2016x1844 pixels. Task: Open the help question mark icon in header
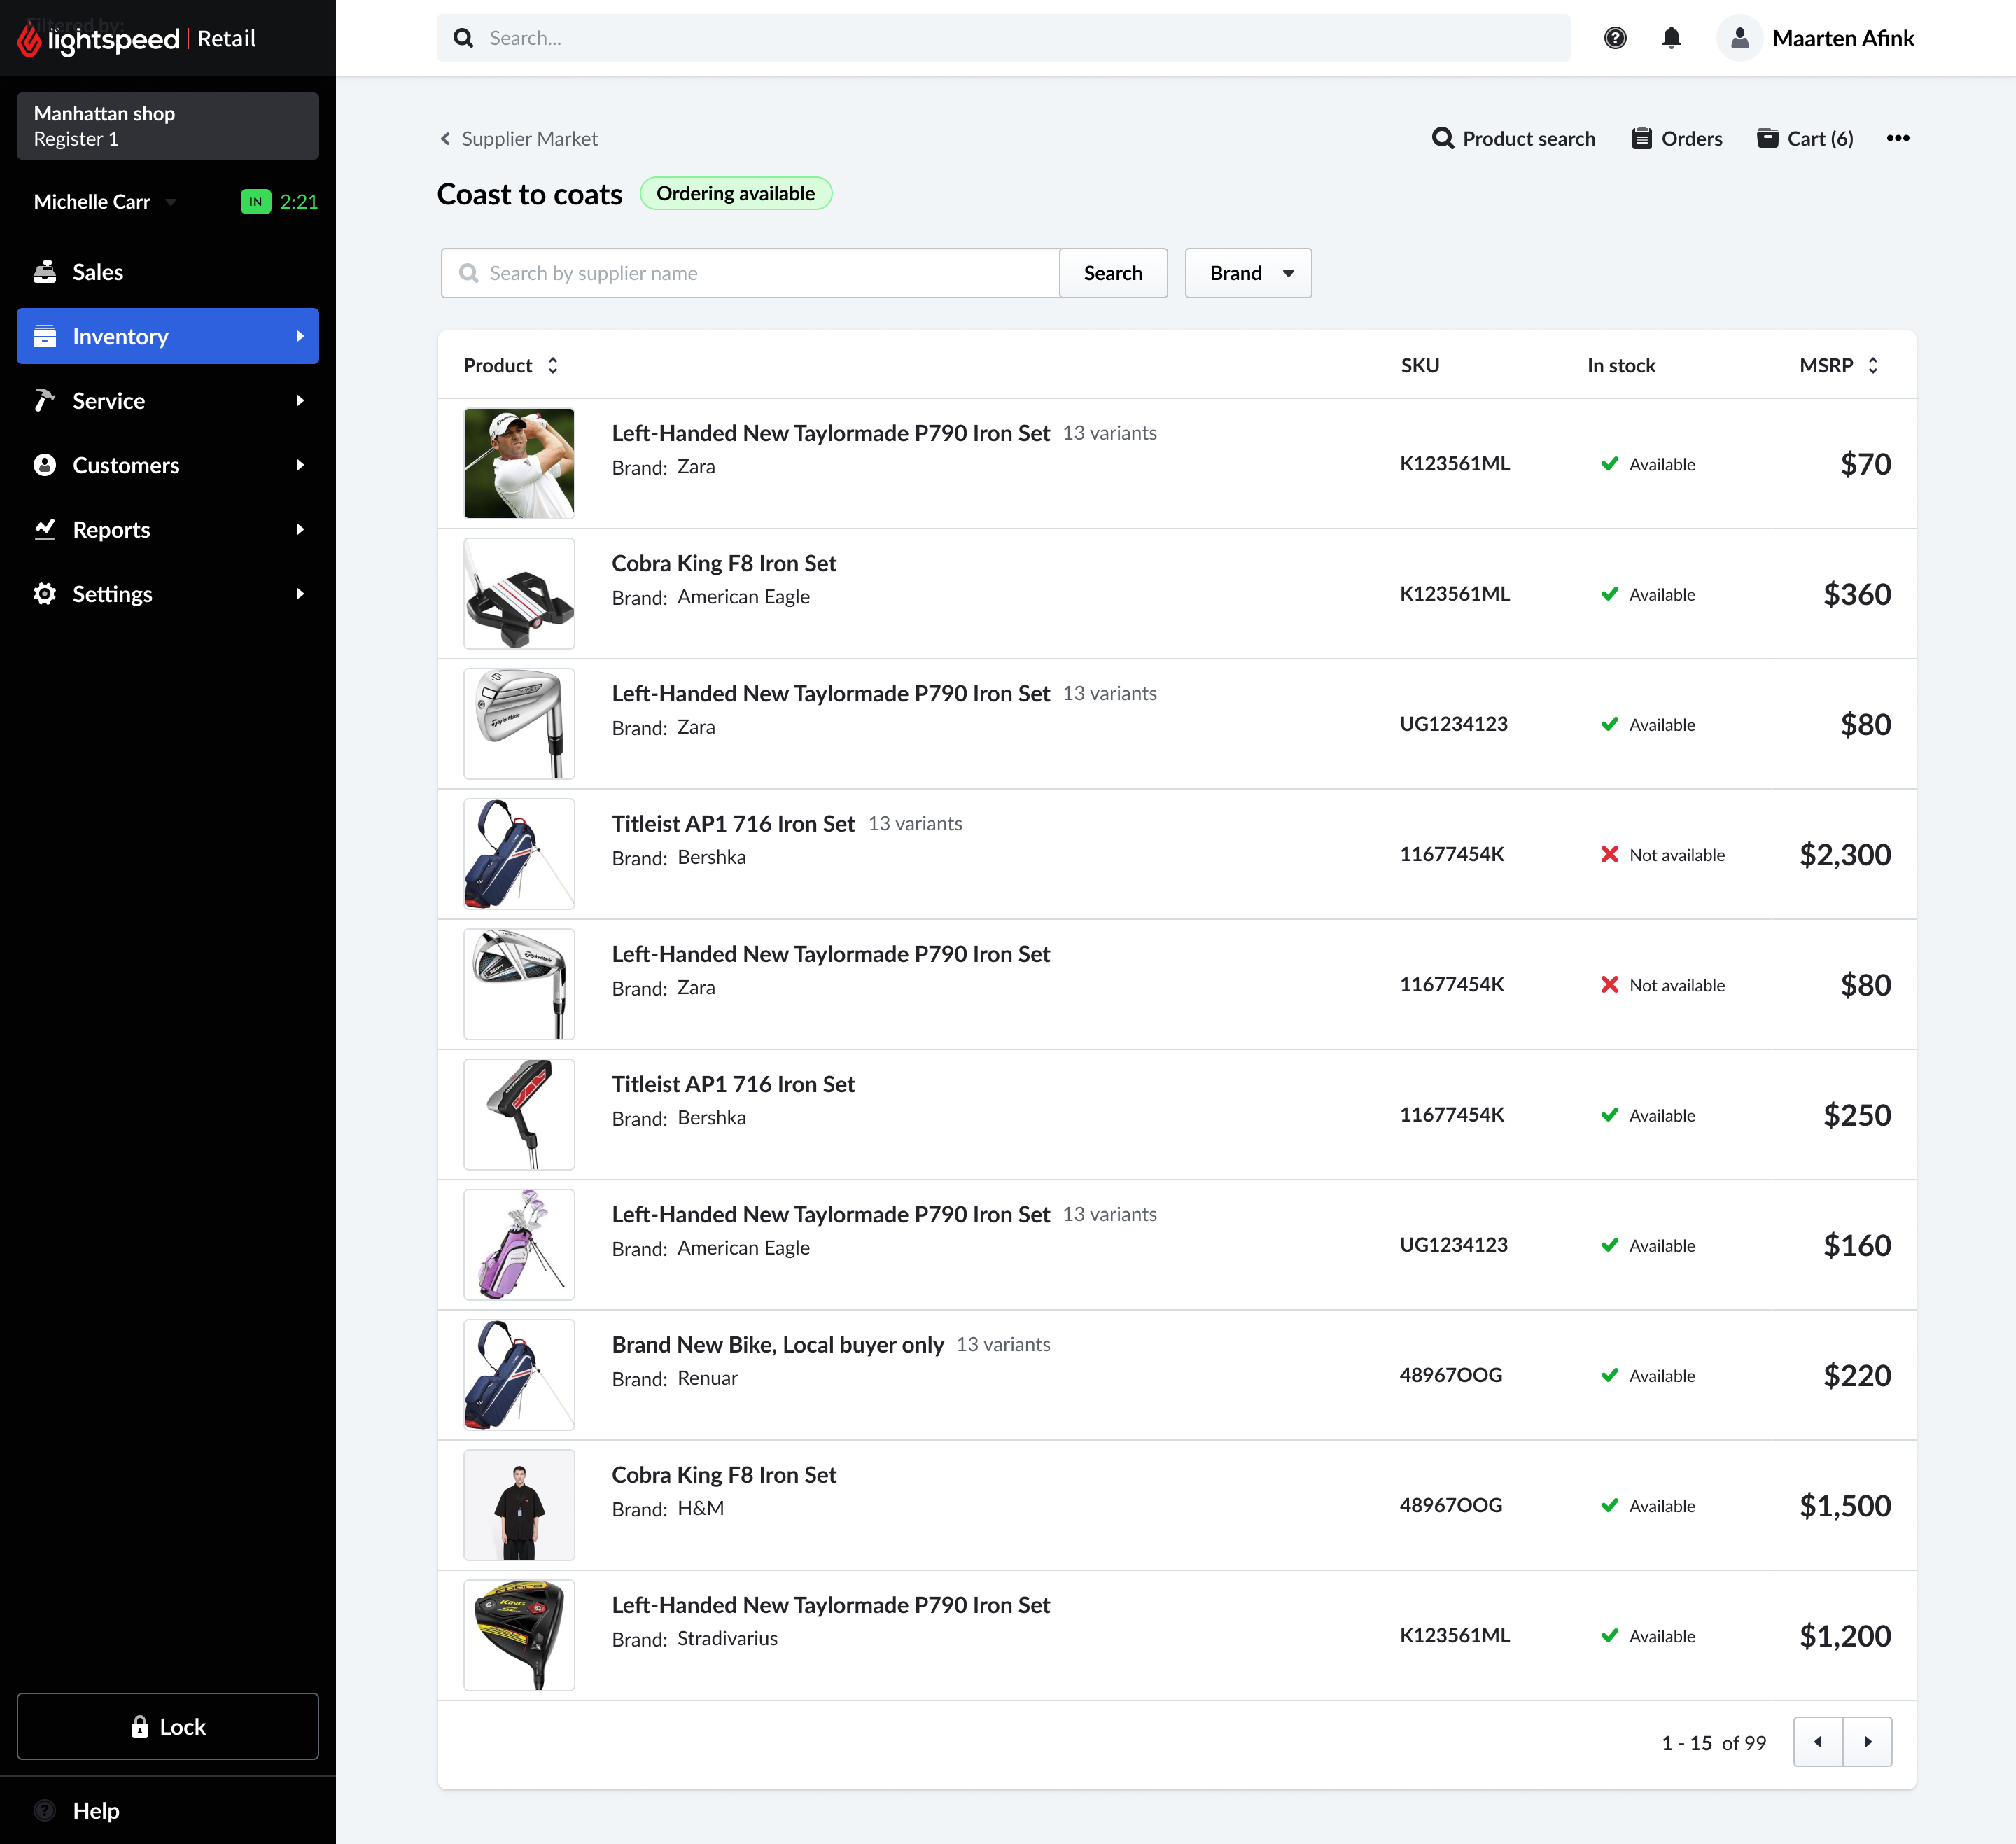pyautogui.click(x=1615, y=38)
